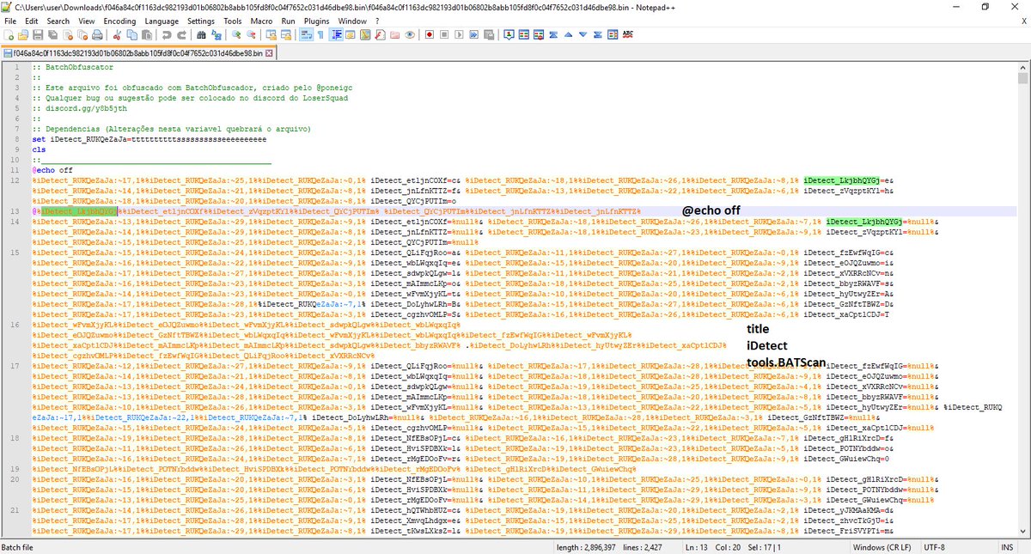Click ':: BatchObfuscator' first line

(72, 67)
